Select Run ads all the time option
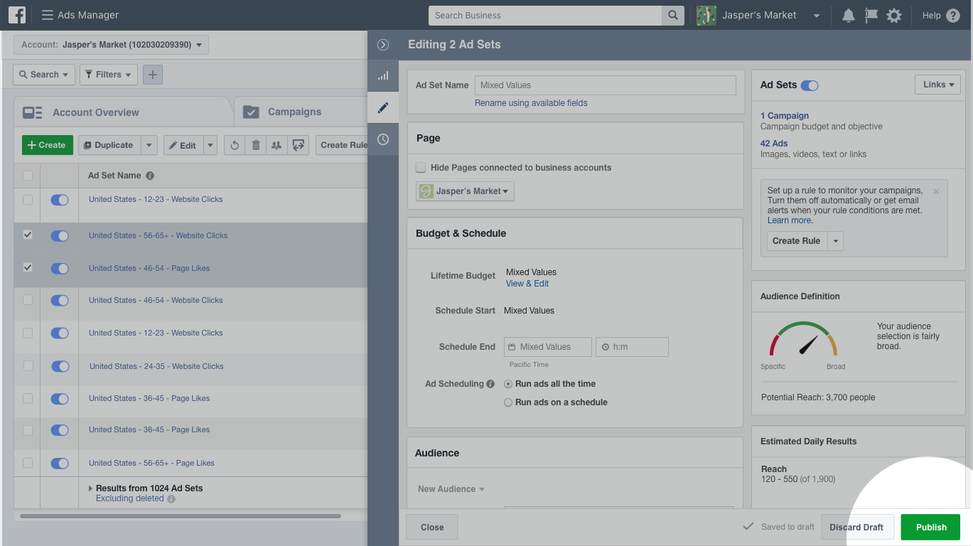 pos(508,384)
